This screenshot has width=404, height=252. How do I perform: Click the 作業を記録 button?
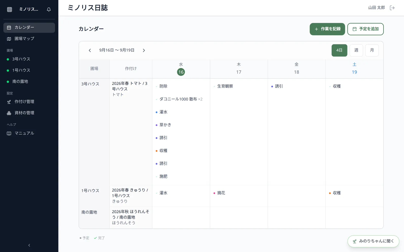point(327,29)
